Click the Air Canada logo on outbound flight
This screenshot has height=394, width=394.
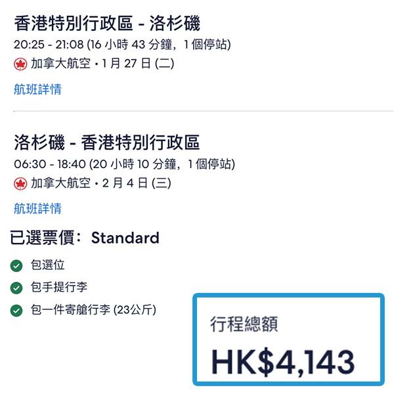pos(20,64)
